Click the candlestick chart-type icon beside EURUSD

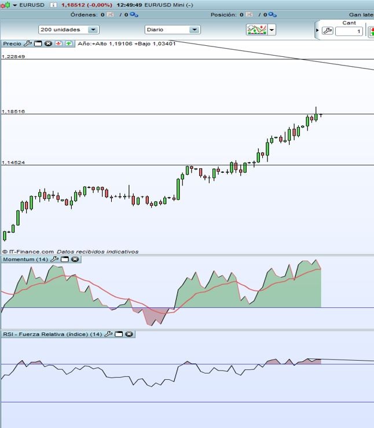click(x=5, y=5)
